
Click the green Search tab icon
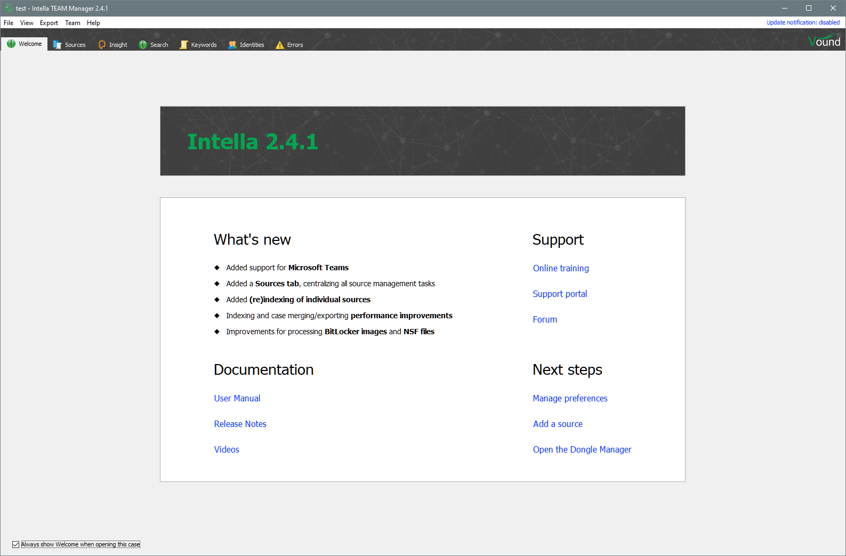pyautogui.click(x=143, y=45)
